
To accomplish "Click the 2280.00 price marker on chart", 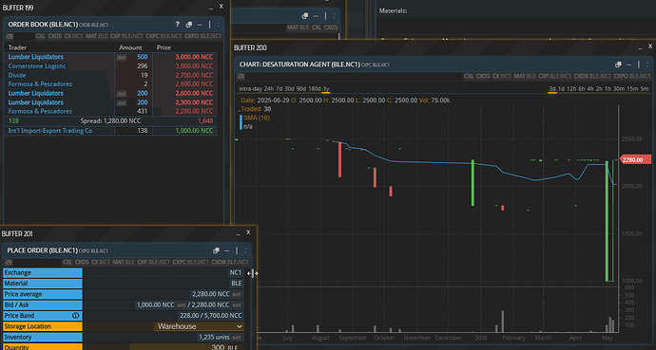I will 635,159.
